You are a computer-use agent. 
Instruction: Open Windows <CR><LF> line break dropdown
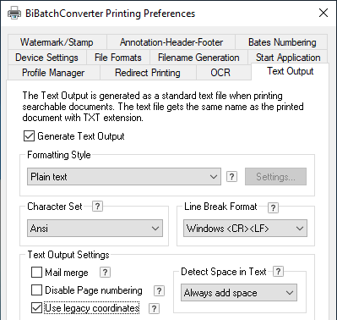(245, 228)
